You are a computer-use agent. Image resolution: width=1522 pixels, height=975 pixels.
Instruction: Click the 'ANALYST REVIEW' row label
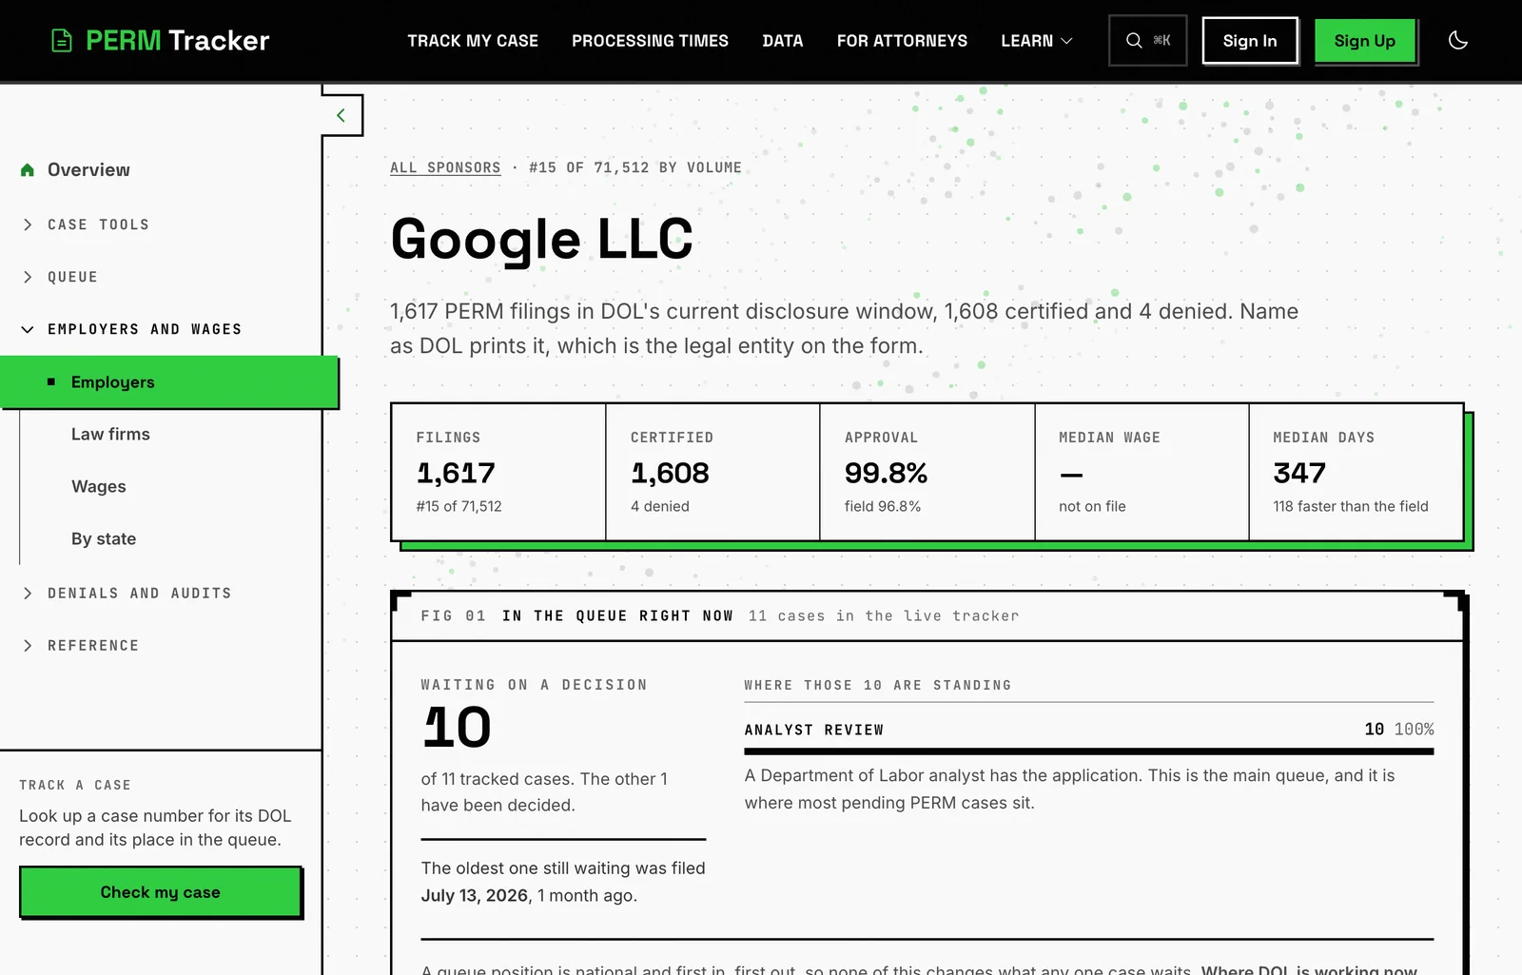(814, 730)
